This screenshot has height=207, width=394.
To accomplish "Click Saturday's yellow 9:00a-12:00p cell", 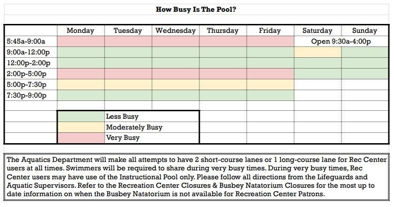I will click(318, 52).
